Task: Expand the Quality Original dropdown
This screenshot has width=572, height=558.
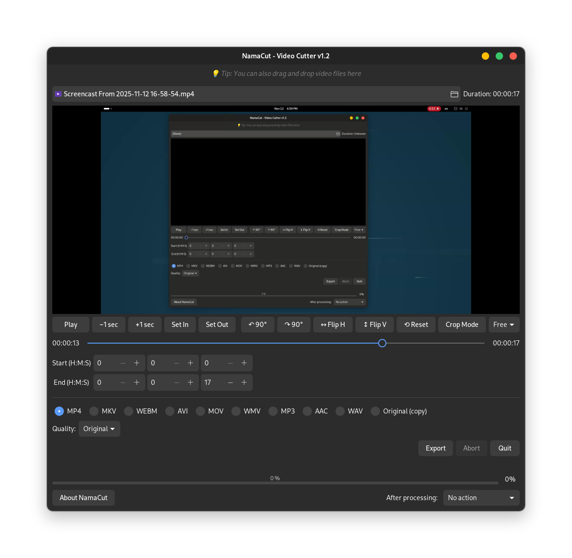Action: click(99, 429)
